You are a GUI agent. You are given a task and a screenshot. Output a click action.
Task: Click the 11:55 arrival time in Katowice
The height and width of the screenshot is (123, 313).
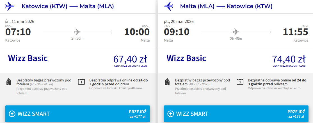pos(296,32)
